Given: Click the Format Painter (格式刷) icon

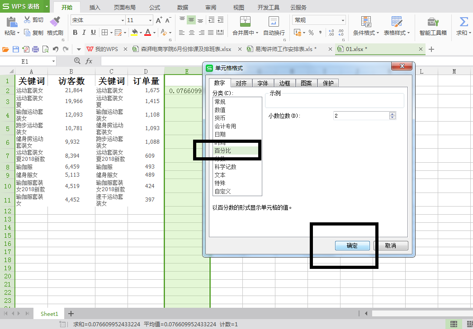Looking at the screenshot, I should (x=55, y=21).
